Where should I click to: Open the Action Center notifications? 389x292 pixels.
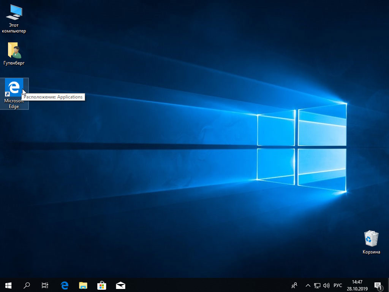378,285
